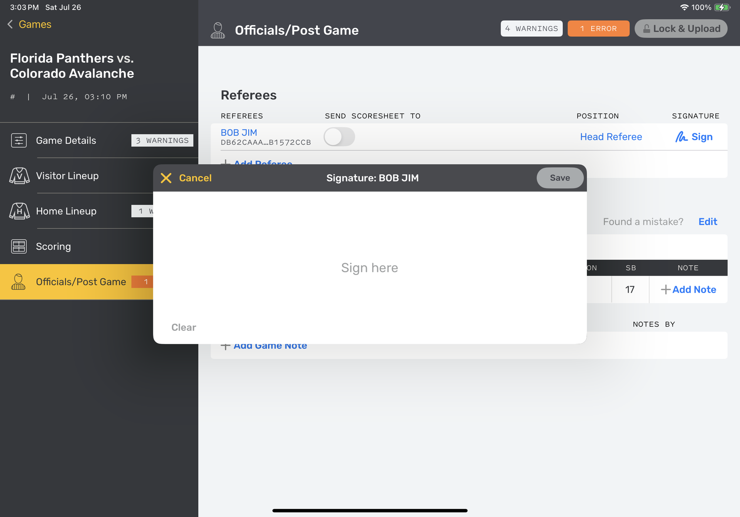740x517 pixels.
Task: Click the signature pen Sign icon
Action: pos(681,137)
